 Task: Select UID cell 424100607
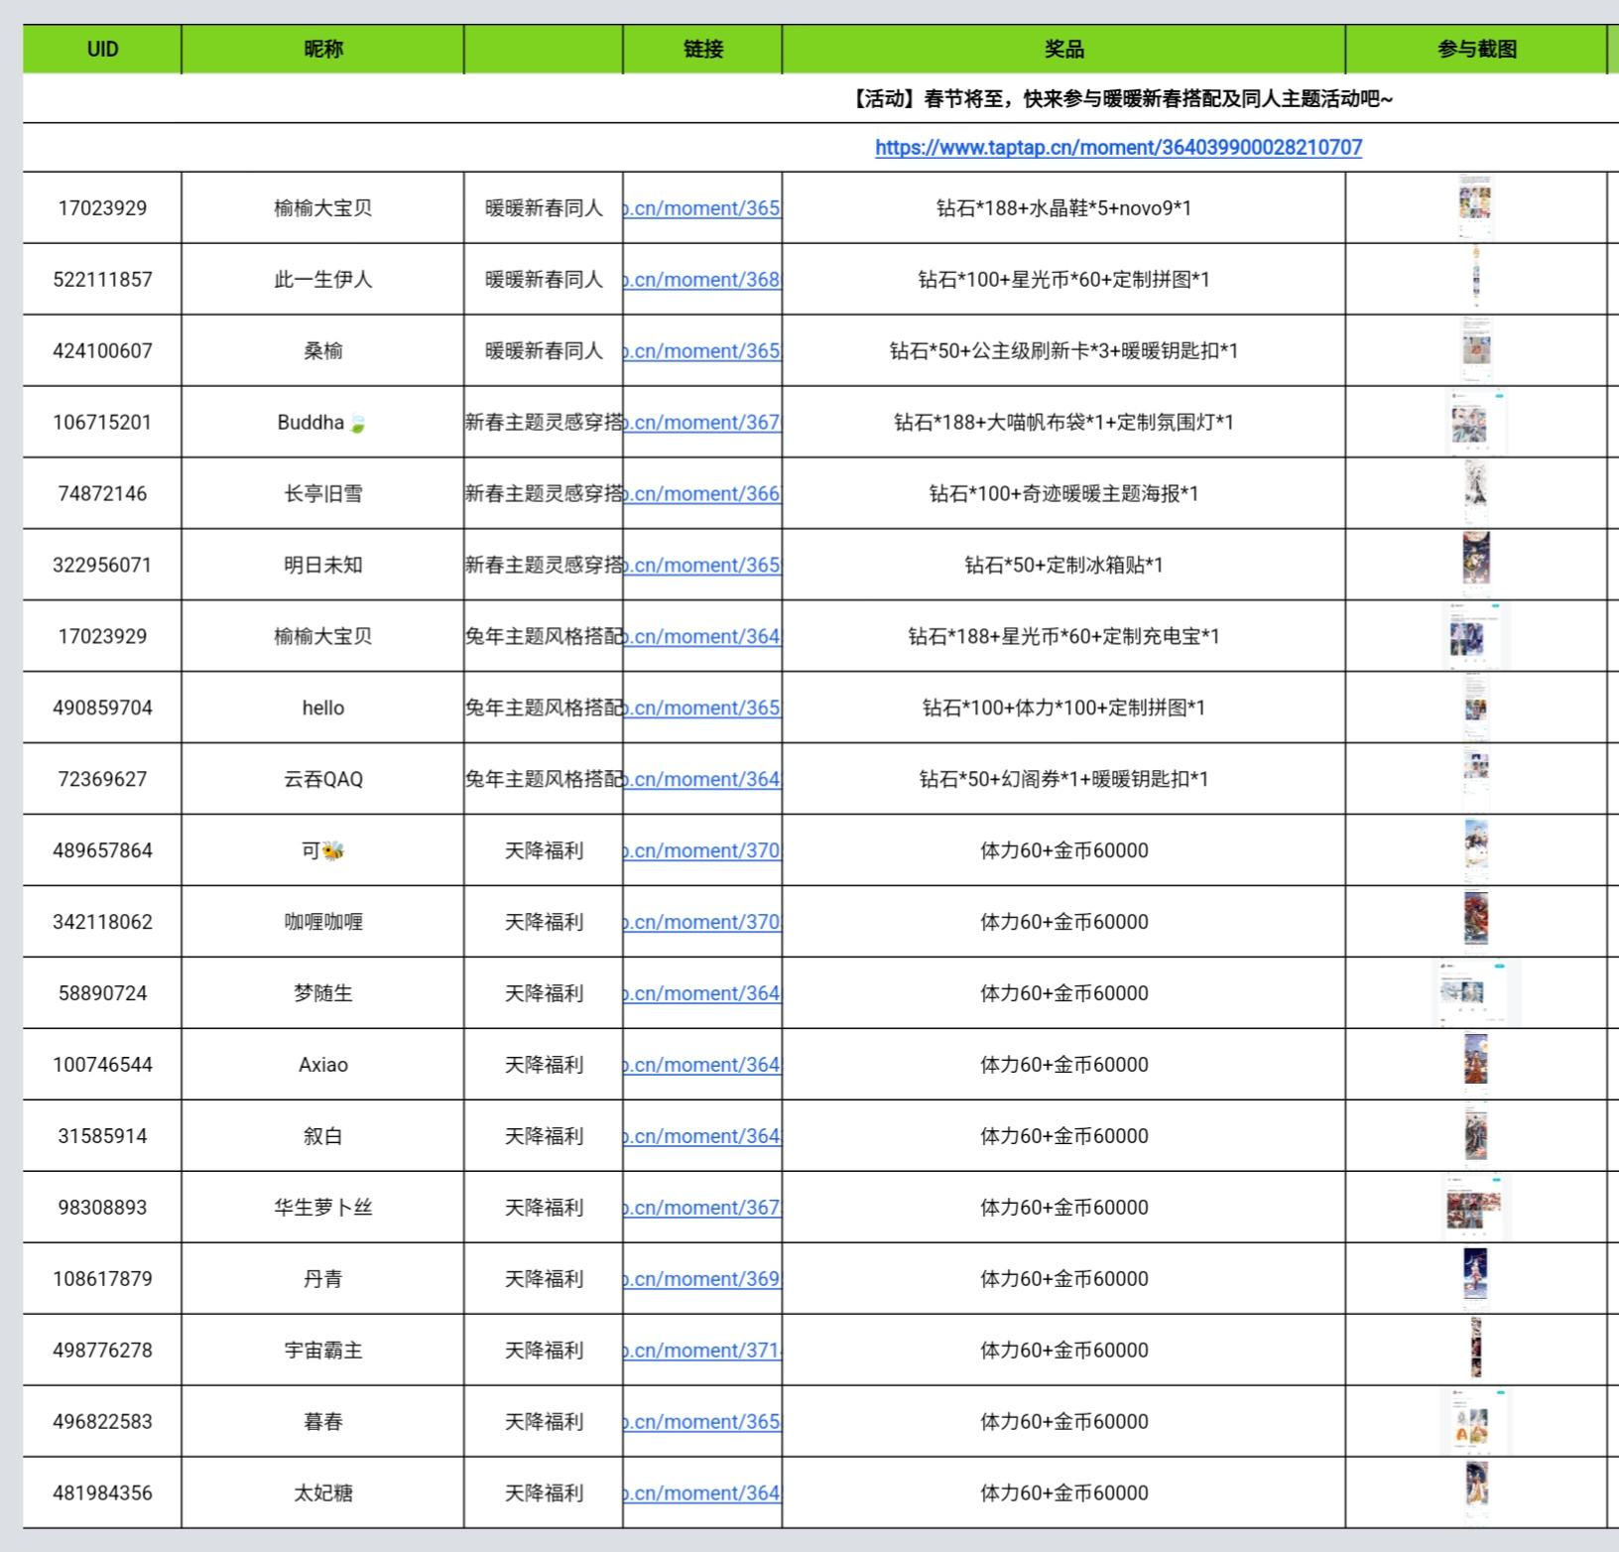coord(102,351)
